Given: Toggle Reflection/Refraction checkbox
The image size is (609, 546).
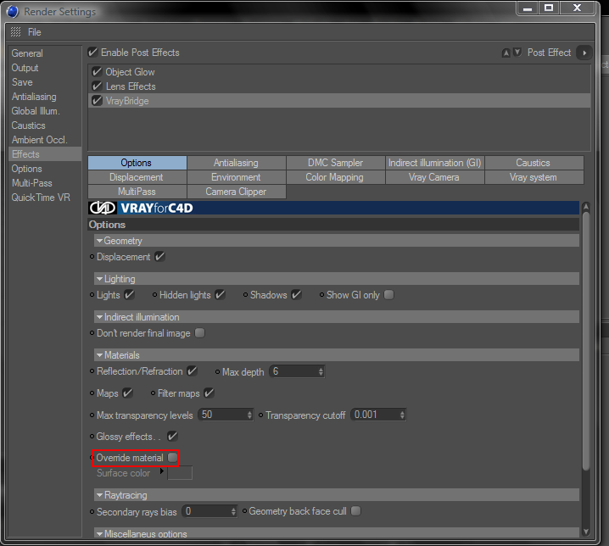Looking at the screenshot, I should pyautogui.click(x=192, y=370).
